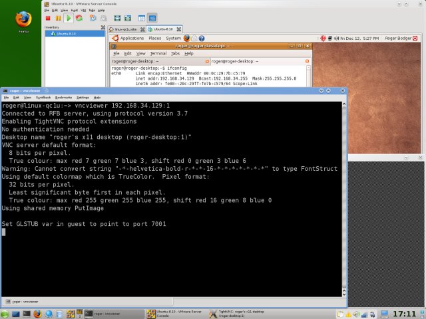The width and height of the screenshot is (426, 319).
Task: Open the green KDE application launcher
Action: [x=5, y=314]
